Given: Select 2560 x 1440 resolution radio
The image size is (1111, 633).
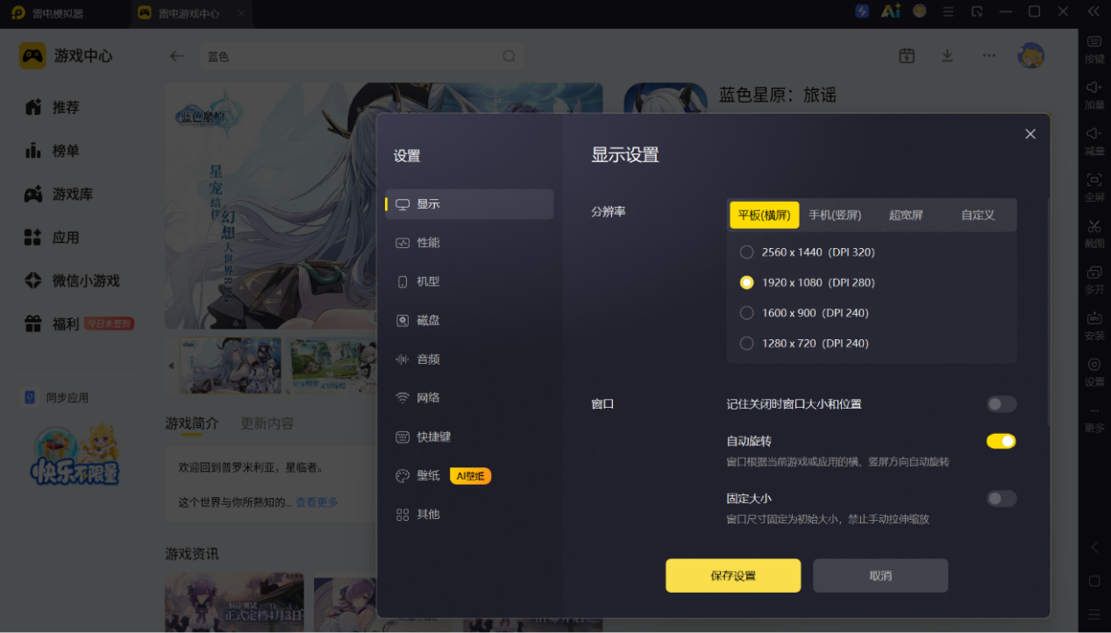Looking at the screenshot, I should tap(746, 252).
